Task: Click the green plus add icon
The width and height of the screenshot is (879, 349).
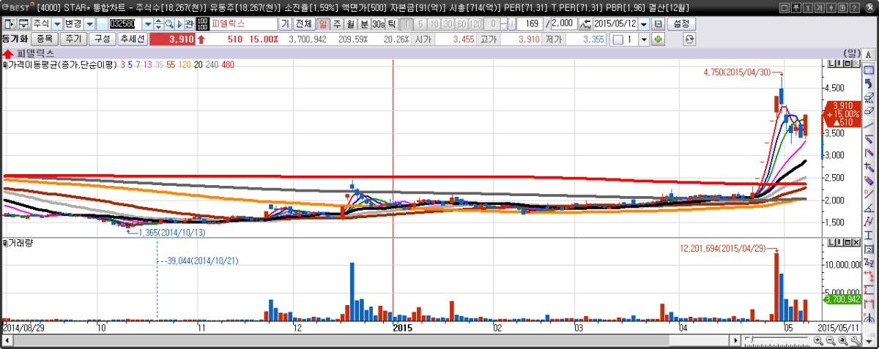Action: tap(658, 39)
